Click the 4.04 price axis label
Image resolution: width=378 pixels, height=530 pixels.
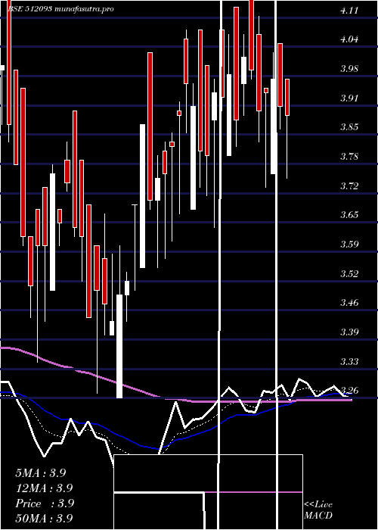tap(349, 39)
